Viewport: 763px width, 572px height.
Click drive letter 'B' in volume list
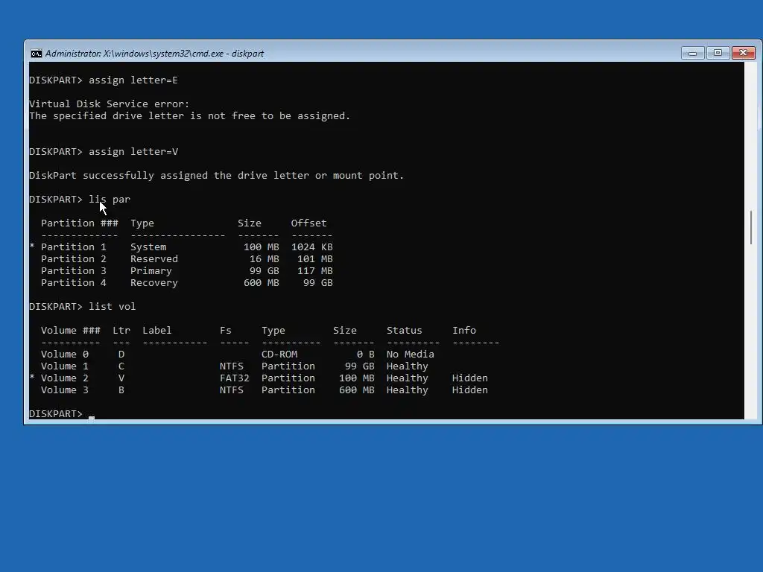[x=121, y=390]
